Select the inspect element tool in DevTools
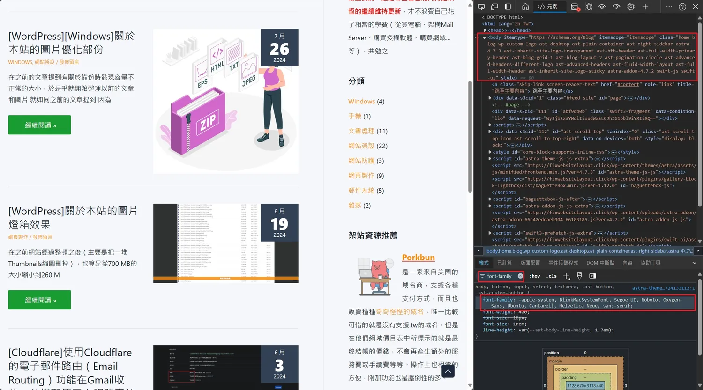Viewport: 703px width, 390px height. (x=482, y=7)
